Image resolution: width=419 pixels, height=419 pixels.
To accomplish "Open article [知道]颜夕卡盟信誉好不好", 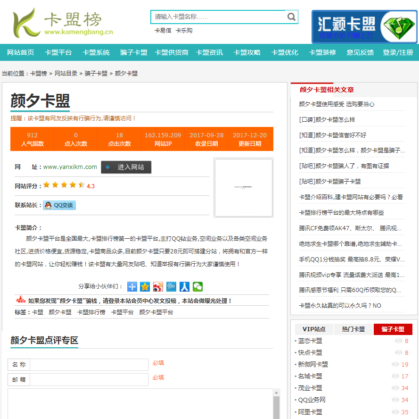I will tap(333, 135).
